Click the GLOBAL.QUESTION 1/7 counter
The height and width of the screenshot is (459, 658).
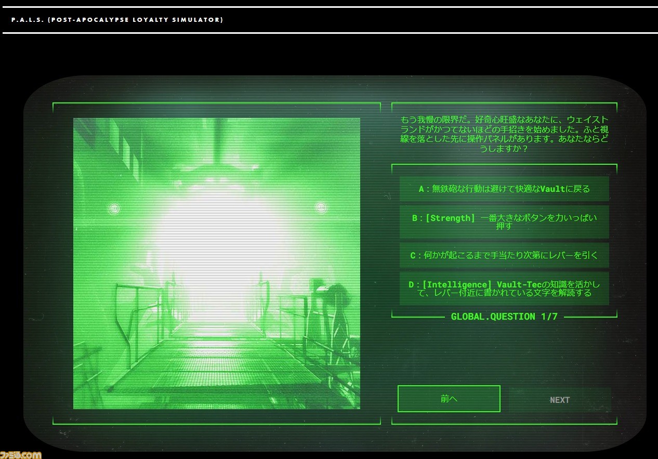504,316
